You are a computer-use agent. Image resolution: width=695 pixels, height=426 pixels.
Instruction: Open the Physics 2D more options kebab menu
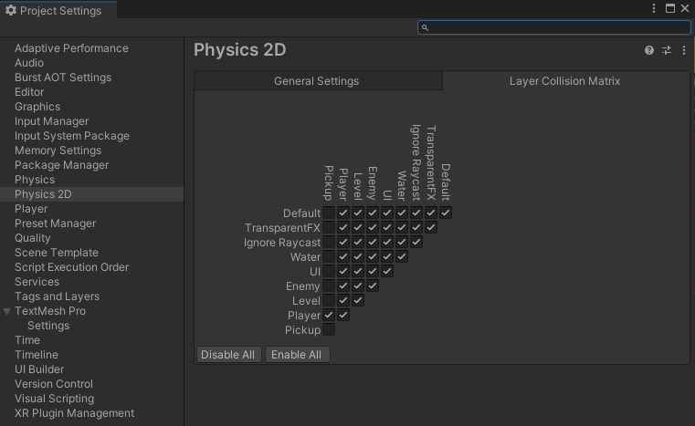click(x=684, y=50)
